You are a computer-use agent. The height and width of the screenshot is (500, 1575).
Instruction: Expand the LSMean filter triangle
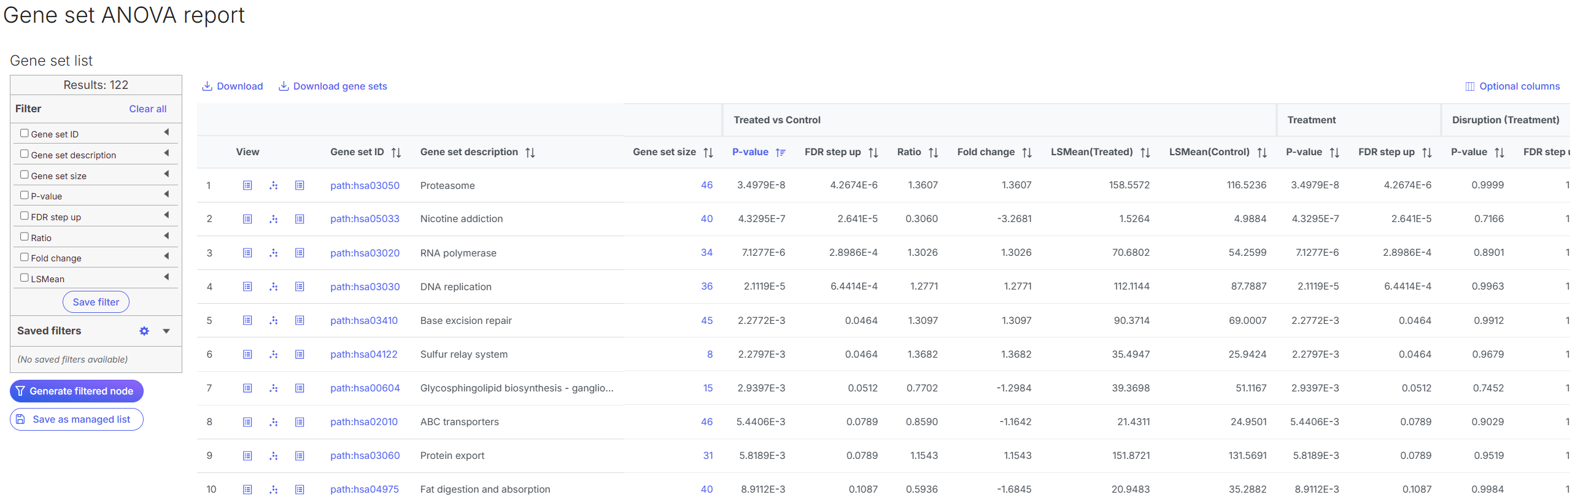(166, 277)
